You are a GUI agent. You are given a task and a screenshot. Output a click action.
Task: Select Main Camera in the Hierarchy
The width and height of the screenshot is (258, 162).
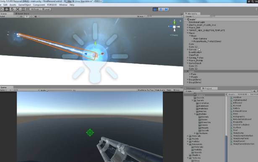(200, 39)
